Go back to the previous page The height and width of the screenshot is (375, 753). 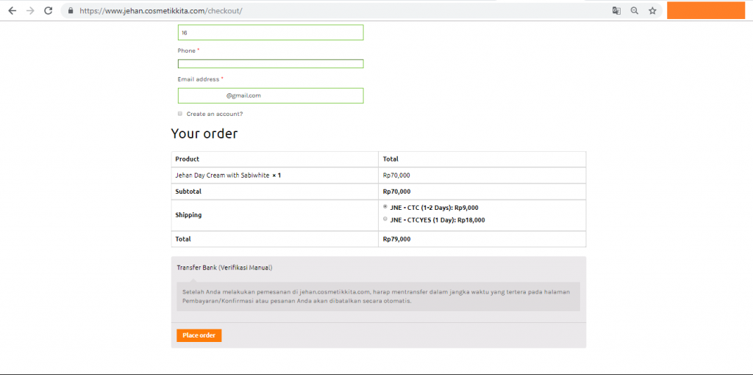pos(12,10)
